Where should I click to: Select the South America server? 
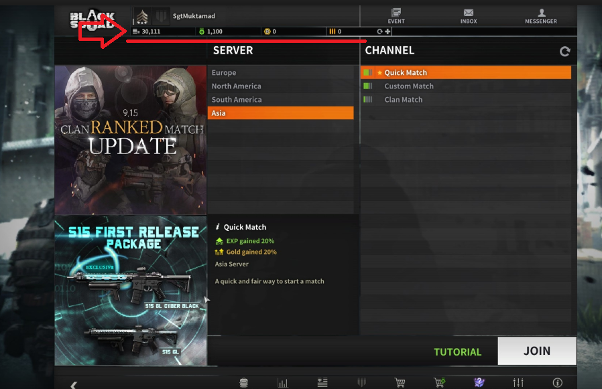[x=281, y=99]
